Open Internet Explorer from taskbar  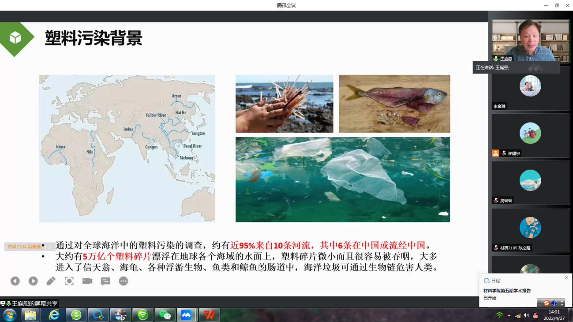coord(54,315)
